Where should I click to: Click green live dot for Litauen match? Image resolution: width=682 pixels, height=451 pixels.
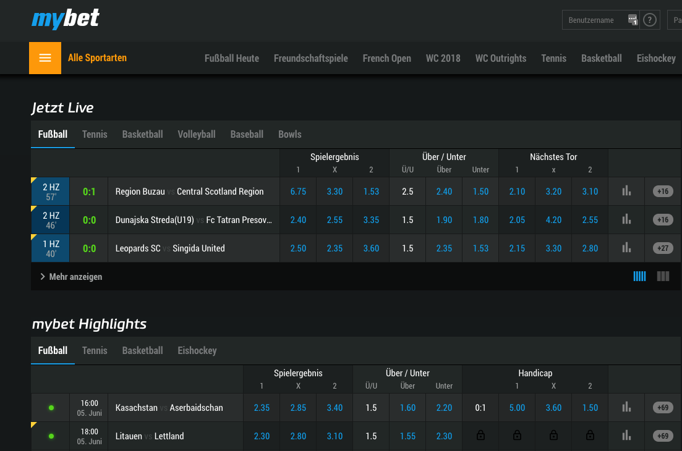tap(51, 436)
